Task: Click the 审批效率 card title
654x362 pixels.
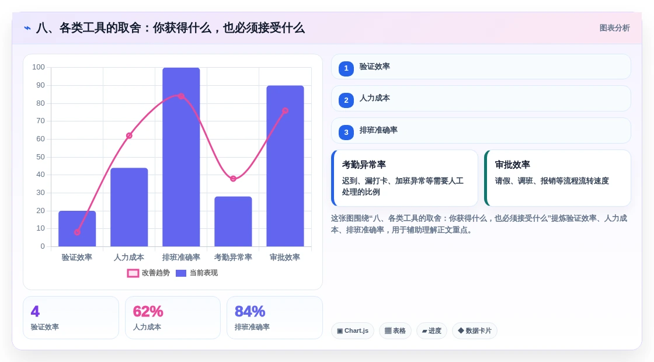Action: 513,165
